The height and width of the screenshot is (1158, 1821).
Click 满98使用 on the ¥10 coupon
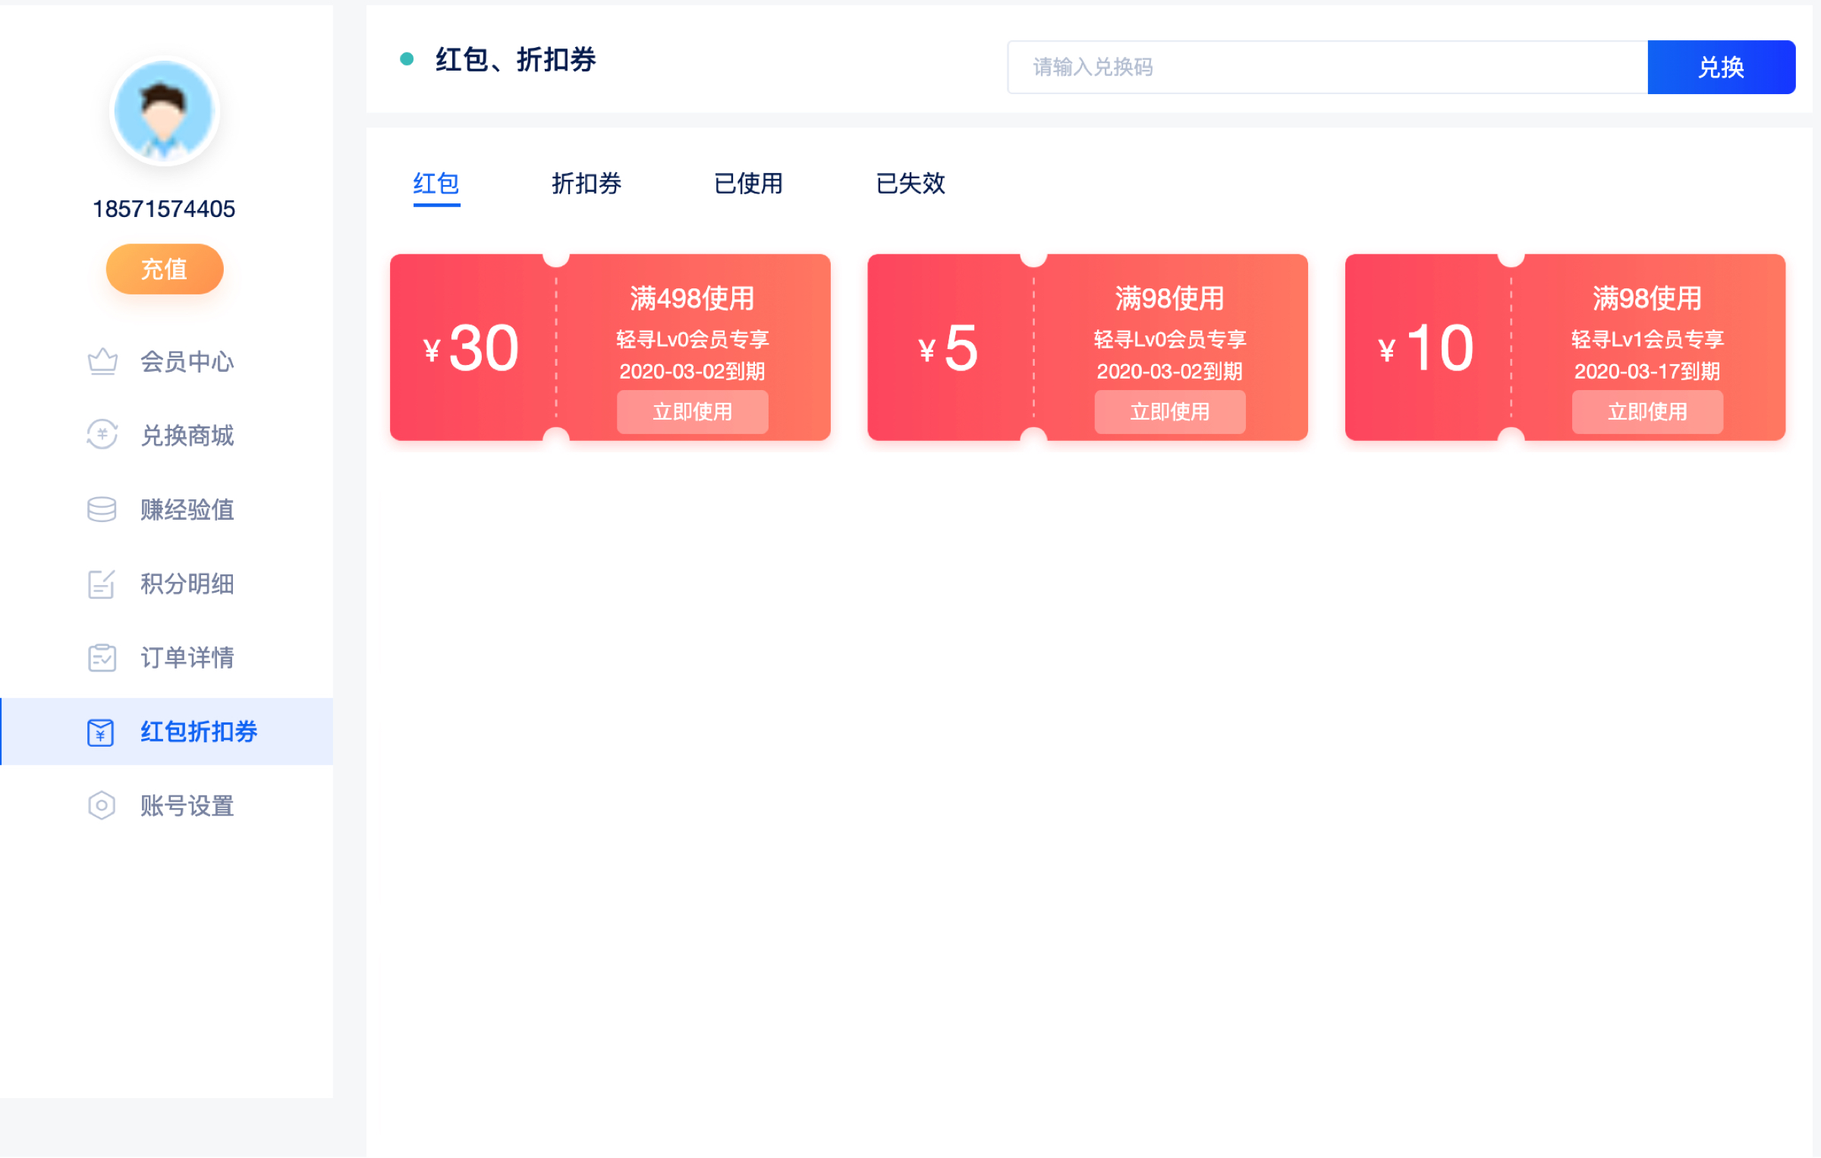1647,298
